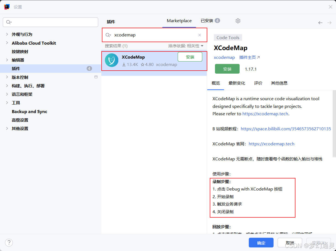Click the 搜索结果 (1) label
This screenshot has width=336, height=251.
tap(116, 46)
